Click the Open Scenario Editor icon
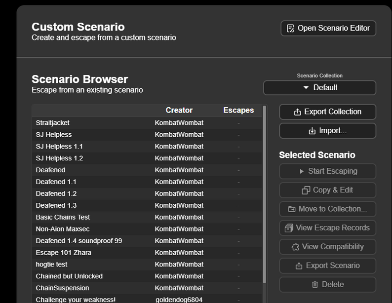The height and width of the screenshot is (303, 392). pyautogui.click(x=291, y=29)
